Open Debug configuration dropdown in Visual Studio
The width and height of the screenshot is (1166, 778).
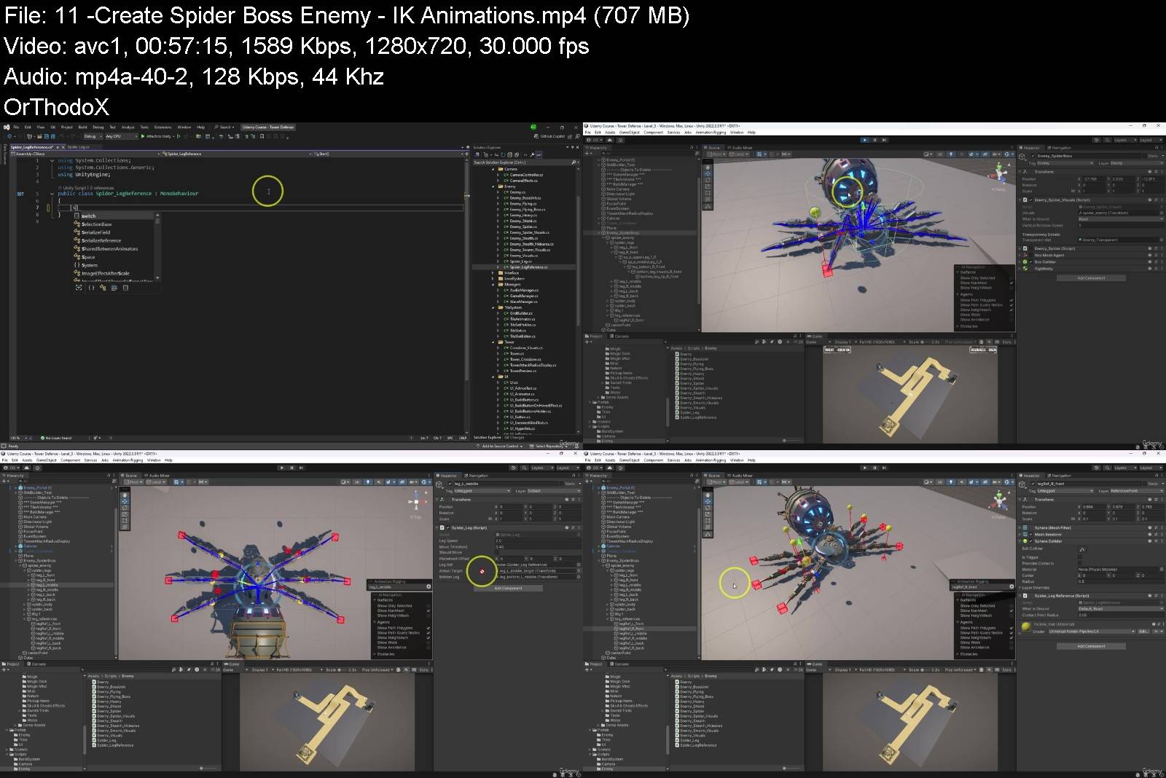[93, 136]
